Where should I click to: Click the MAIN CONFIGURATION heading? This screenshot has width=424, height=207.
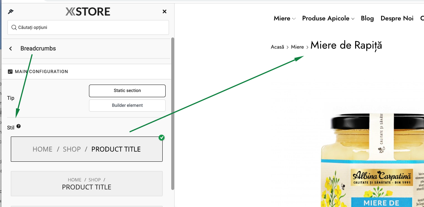click(x=41, y=72)
